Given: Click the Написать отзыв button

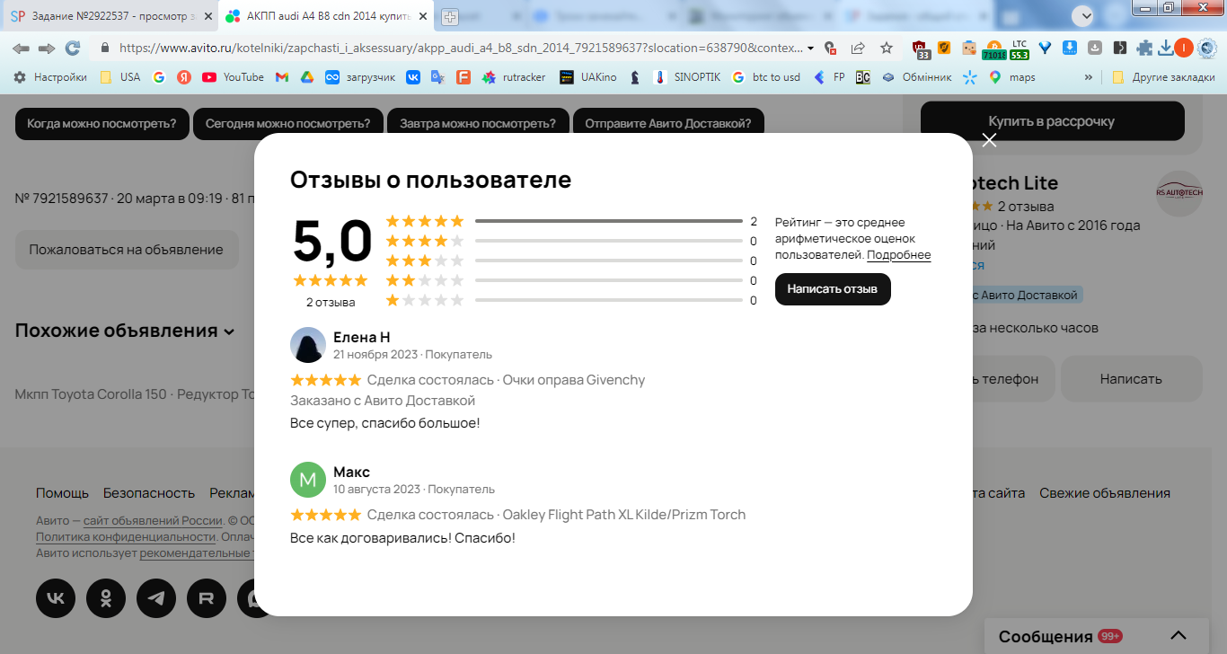Looking at the screenshot, I should point(833,289).
